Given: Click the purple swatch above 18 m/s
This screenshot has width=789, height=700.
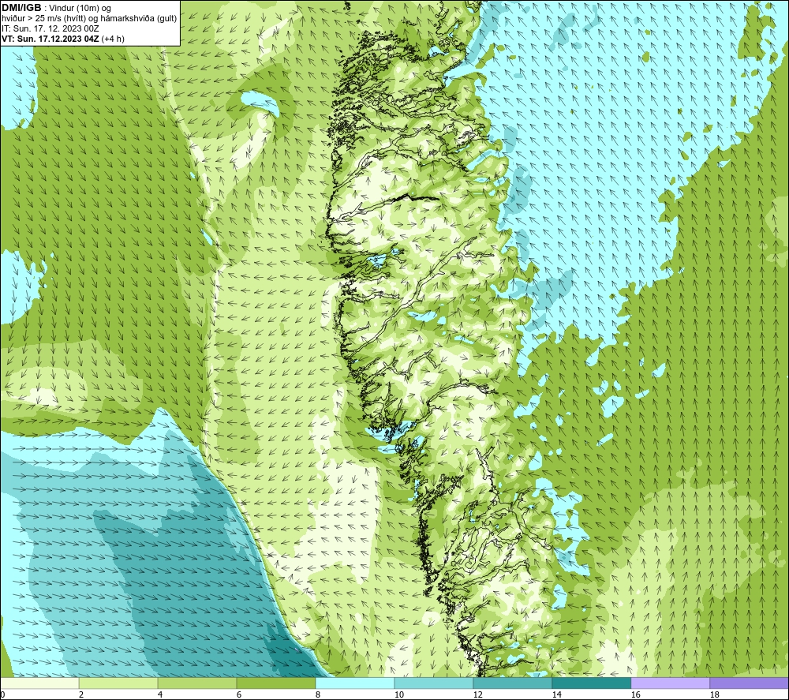Looking at the screenshot, I should pos(750,683).
